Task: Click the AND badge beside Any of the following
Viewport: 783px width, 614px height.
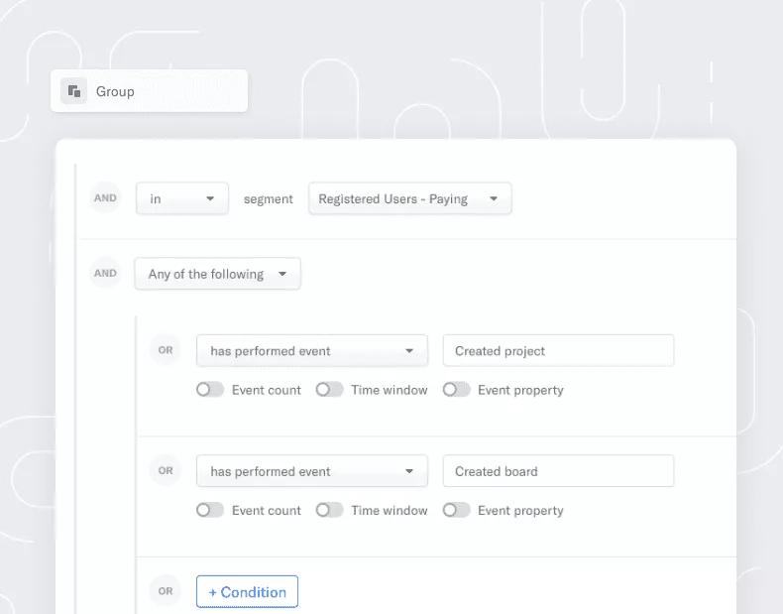Action: (105, 273)
